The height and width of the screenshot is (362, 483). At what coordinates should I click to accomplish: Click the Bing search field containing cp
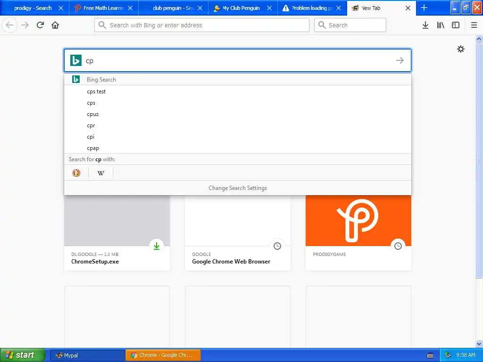pyautogui.click(x=238, y=60)
